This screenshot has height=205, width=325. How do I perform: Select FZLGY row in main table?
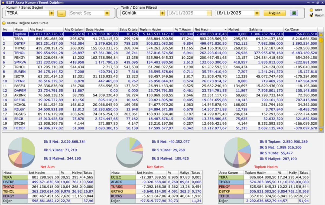160,109
